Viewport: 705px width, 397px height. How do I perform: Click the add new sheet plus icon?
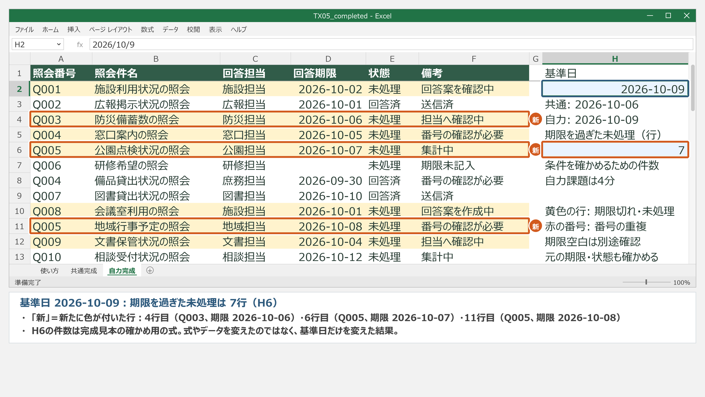[x=150, y=271]
